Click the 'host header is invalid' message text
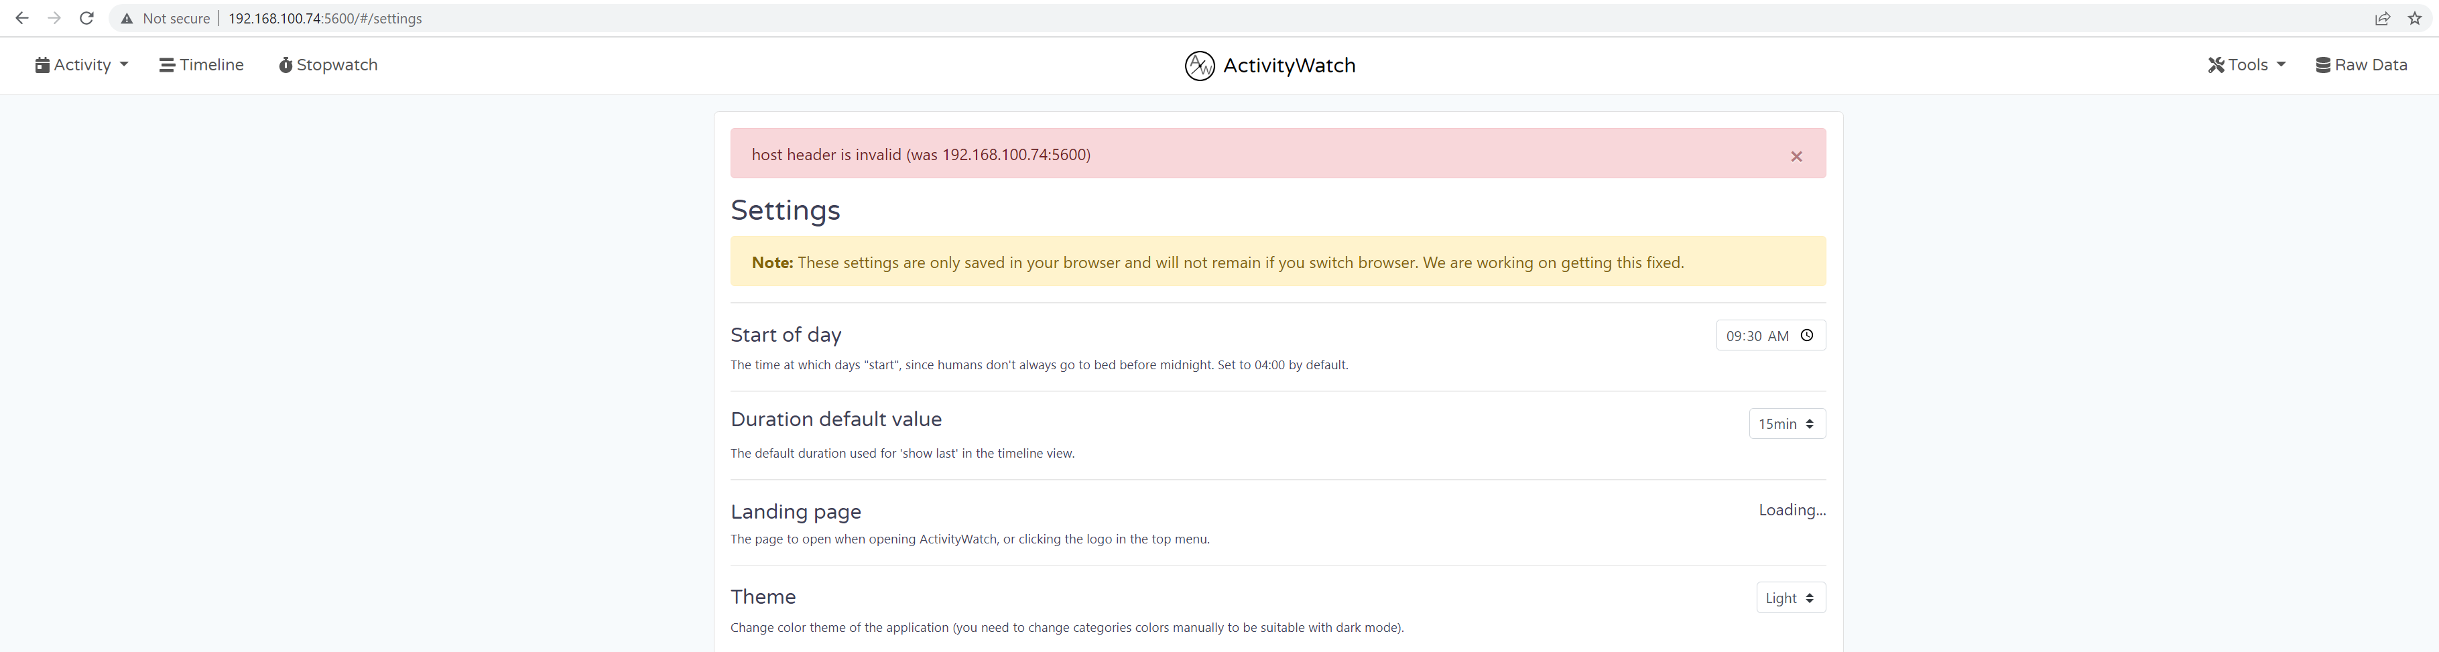2439x652 pixels. (x=922, y=154)
